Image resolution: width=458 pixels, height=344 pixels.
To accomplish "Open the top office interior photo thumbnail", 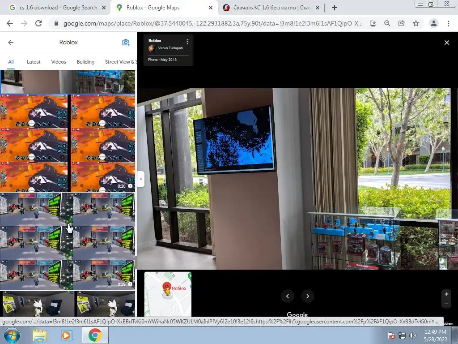I will (x=68, y=82).
